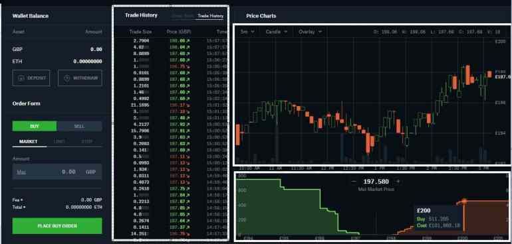The image size is (512, 244).
Task: Click the Price (GBP) column header
Action: coord(179,32)
